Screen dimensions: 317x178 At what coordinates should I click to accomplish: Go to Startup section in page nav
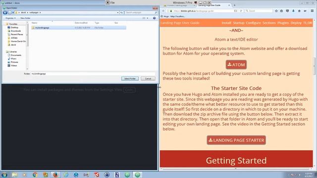(x=239, y=23)
